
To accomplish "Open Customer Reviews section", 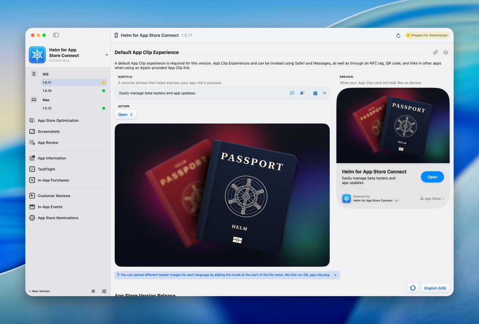I will coord(54,196).
